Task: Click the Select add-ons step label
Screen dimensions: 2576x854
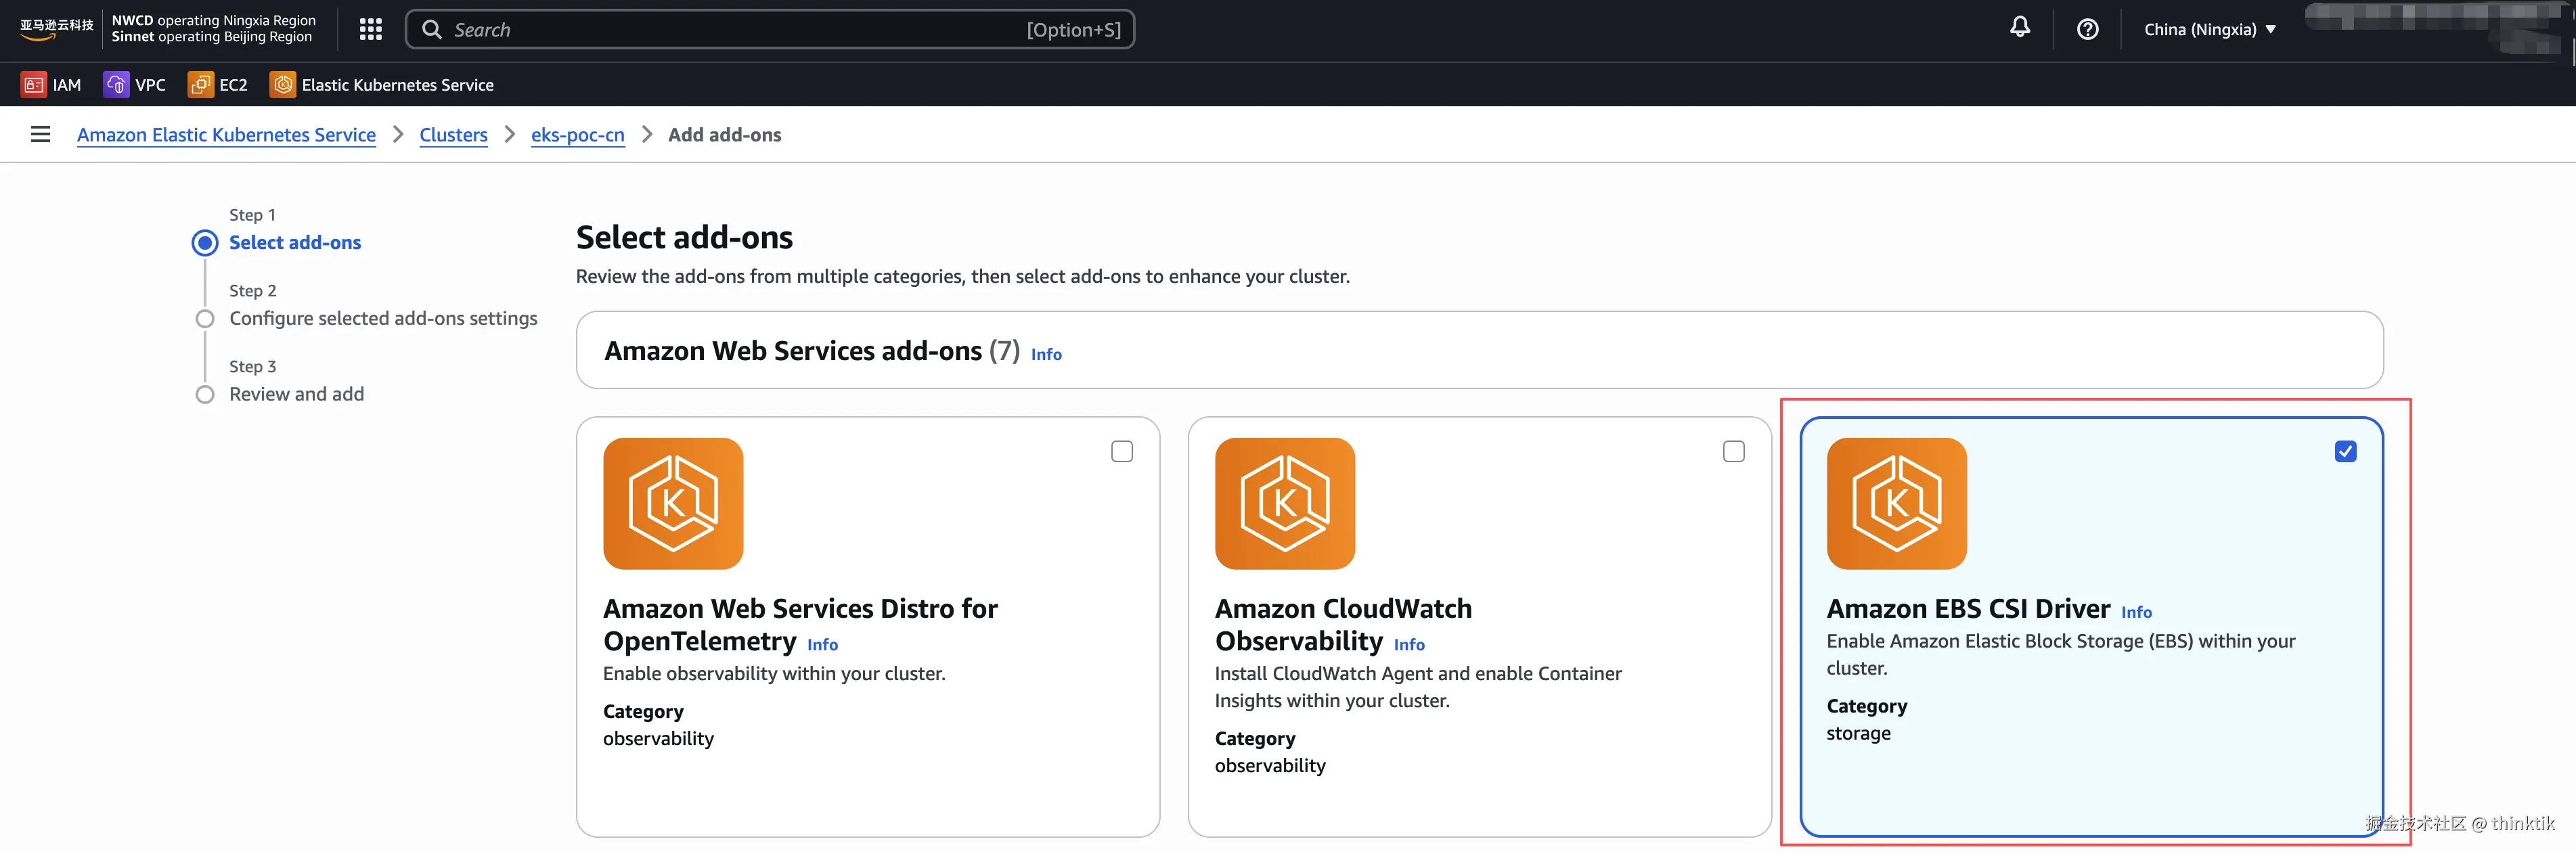Action: (x=295, y=243)
